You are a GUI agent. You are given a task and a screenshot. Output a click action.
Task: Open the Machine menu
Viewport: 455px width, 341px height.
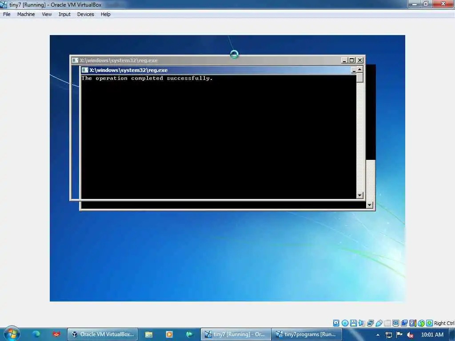tap(26, 14)
